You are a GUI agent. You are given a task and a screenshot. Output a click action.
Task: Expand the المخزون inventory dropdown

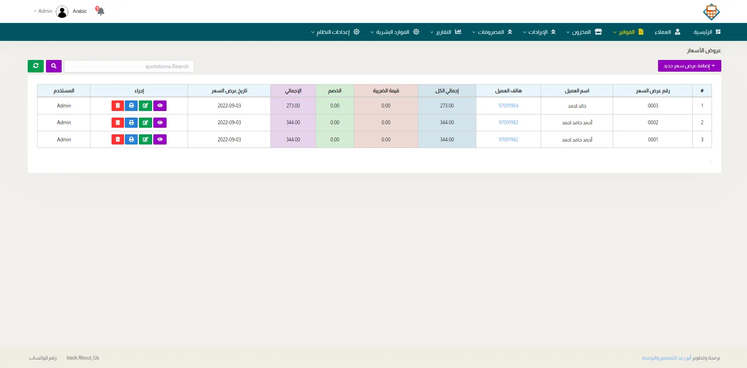click(584, 32)
